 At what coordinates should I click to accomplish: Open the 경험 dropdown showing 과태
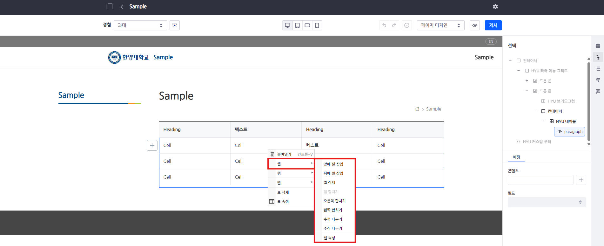pyautogui.click(x=140, y=25)
